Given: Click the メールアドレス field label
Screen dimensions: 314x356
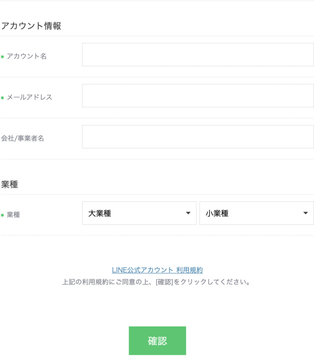Looking at the screenshot, I should click(x=30, y=97).
